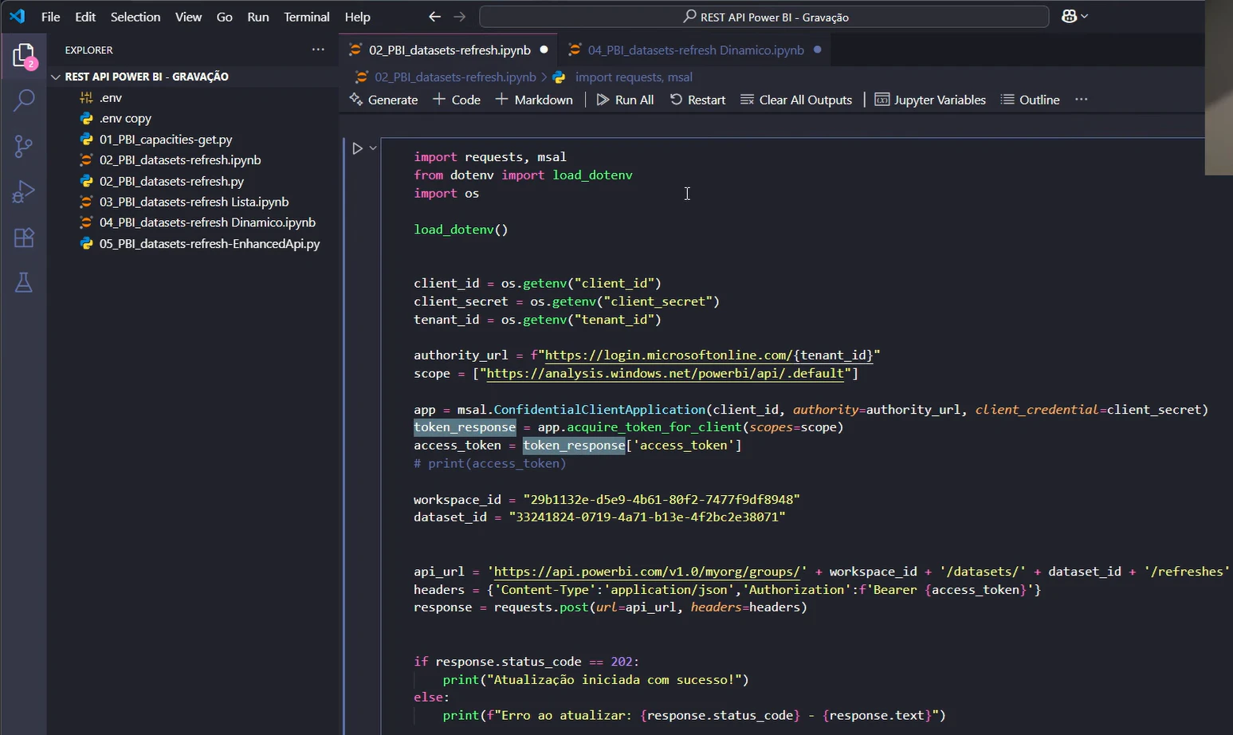Image resolution: width=1233 pixels, height=735 pixels.
Task: Click highlighted token_response variable assignment
Action: [x=465, y=427]
